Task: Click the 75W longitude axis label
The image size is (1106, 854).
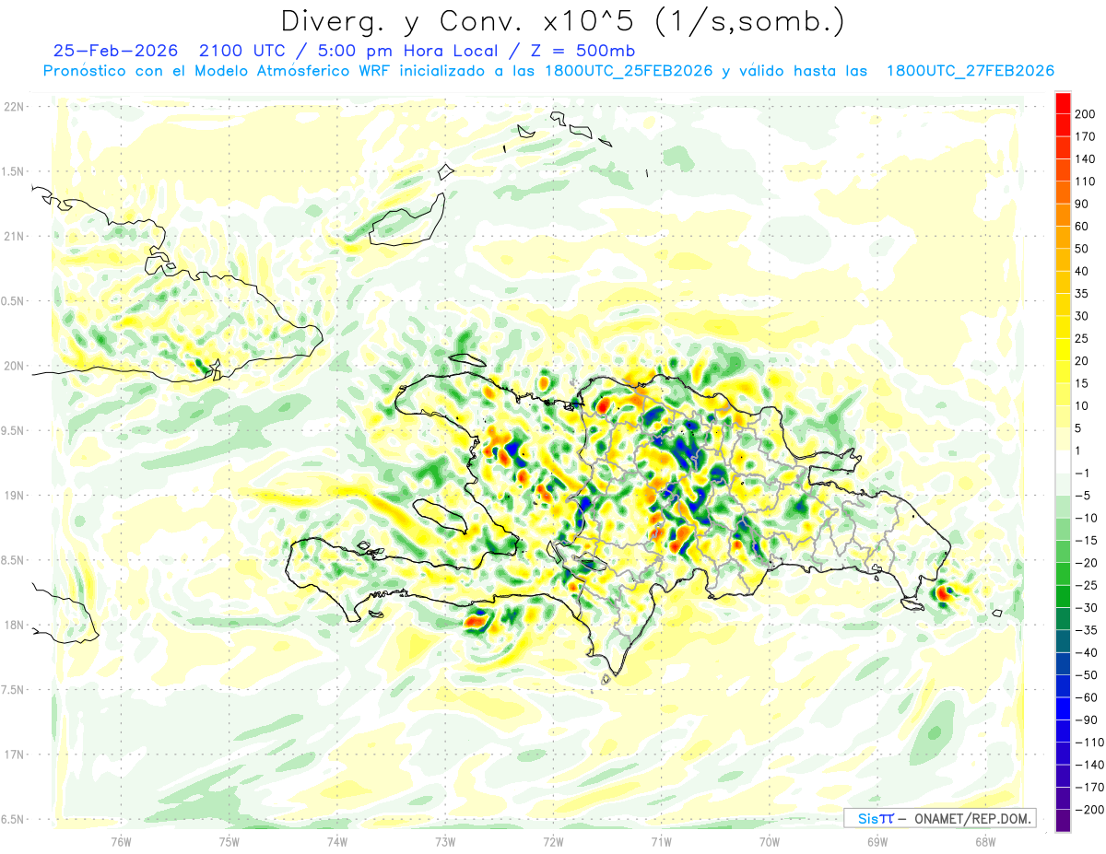Action: 229,841
